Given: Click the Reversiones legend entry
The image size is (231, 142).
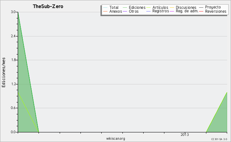Looking at the screenshot, I should [216, 11].
